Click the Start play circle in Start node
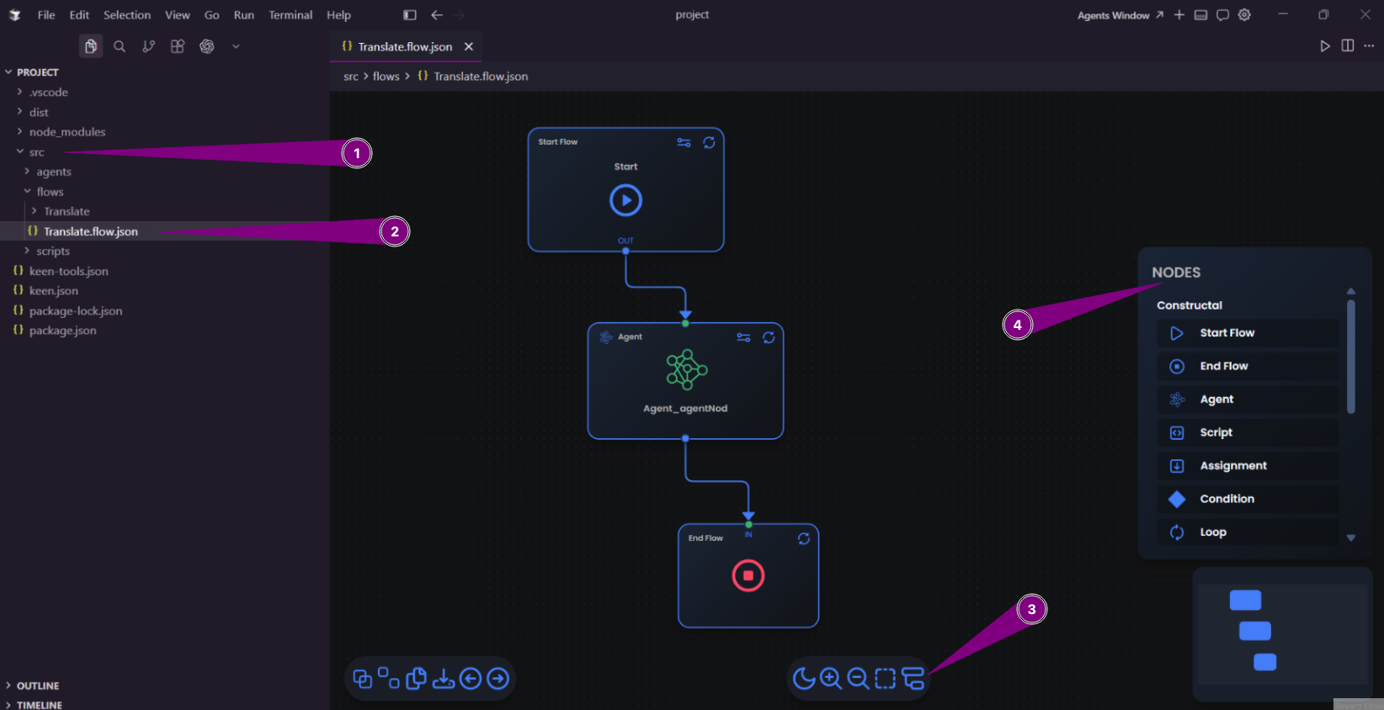1384x710 pixels. (x=625, y=200)
